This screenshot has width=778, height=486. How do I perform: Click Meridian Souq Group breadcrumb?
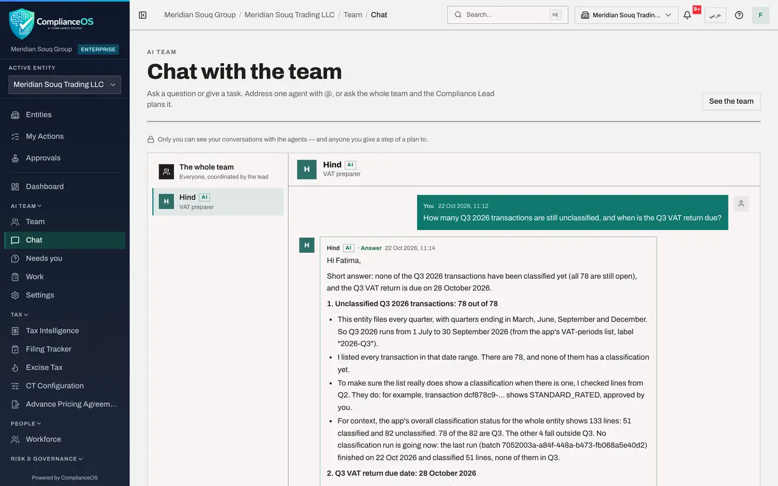coord(200,15)
